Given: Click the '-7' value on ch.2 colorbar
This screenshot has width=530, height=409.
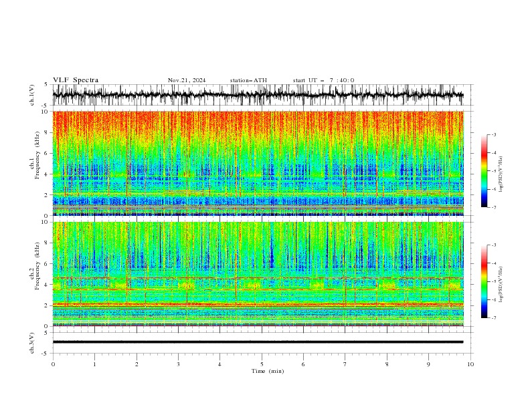Looking at the screenshot, I should click(493, 318).
